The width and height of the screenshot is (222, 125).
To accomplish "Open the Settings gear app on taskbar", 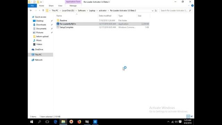I will coord(95,122).
